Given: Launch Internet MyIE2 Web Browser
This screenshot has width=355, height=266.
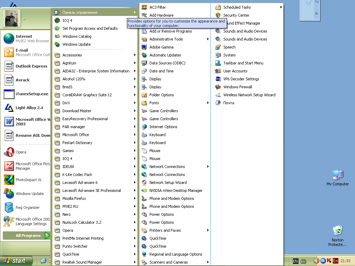Looking at the screenshot, I should (x=26, y=38).
